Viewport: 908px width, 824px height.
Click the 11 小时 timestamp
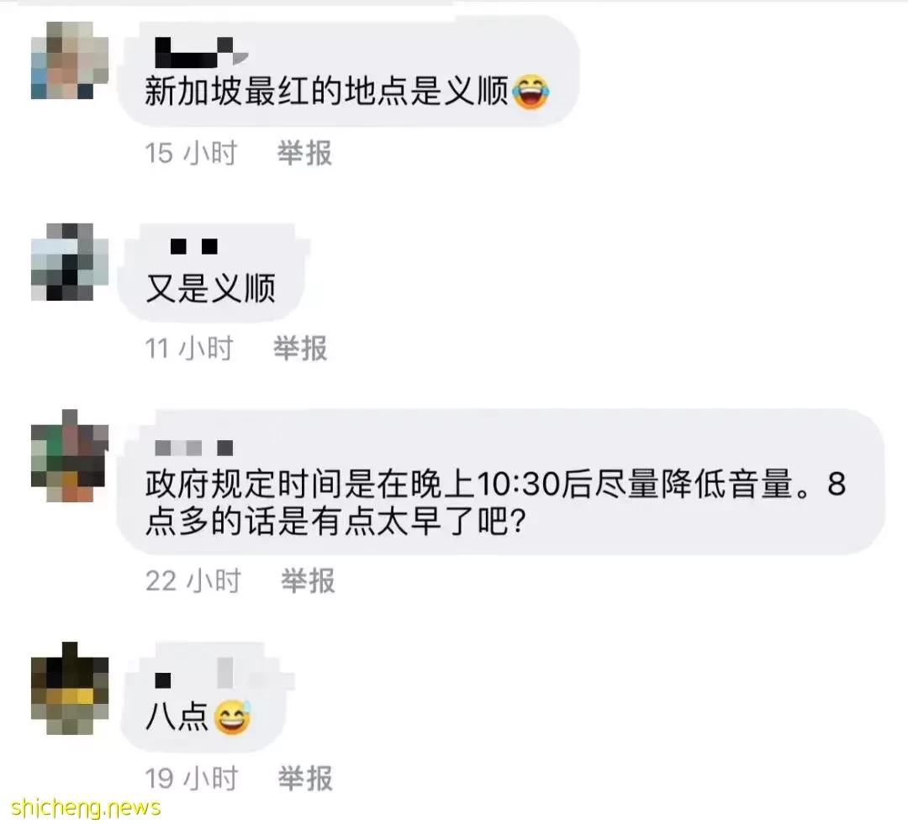(x=189, y=349)
